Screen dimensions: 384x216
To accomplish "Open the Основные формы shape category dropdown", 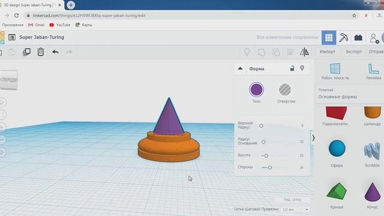I will point(349,94).
